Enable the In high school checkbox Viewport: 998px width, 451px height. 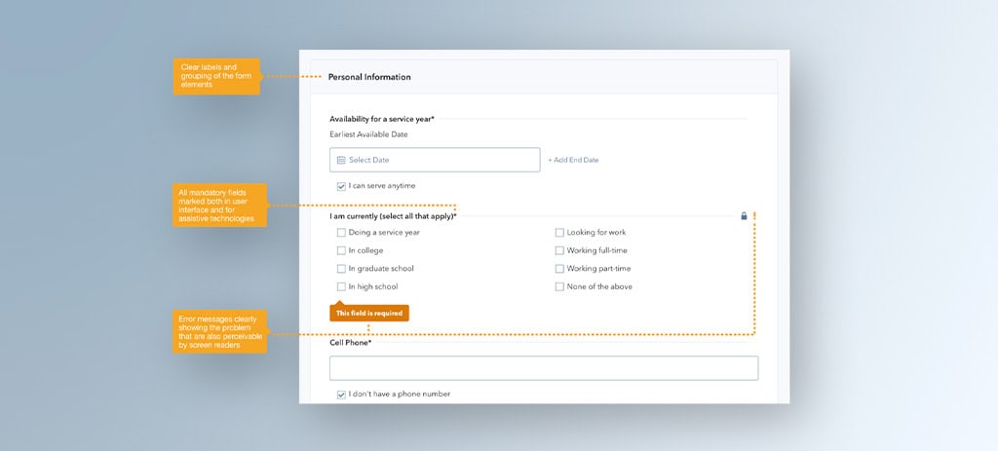(341, 287)
